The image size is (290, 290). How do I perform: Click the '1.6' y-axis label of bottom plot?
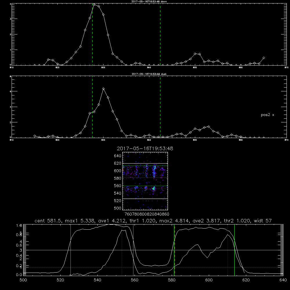19,226
